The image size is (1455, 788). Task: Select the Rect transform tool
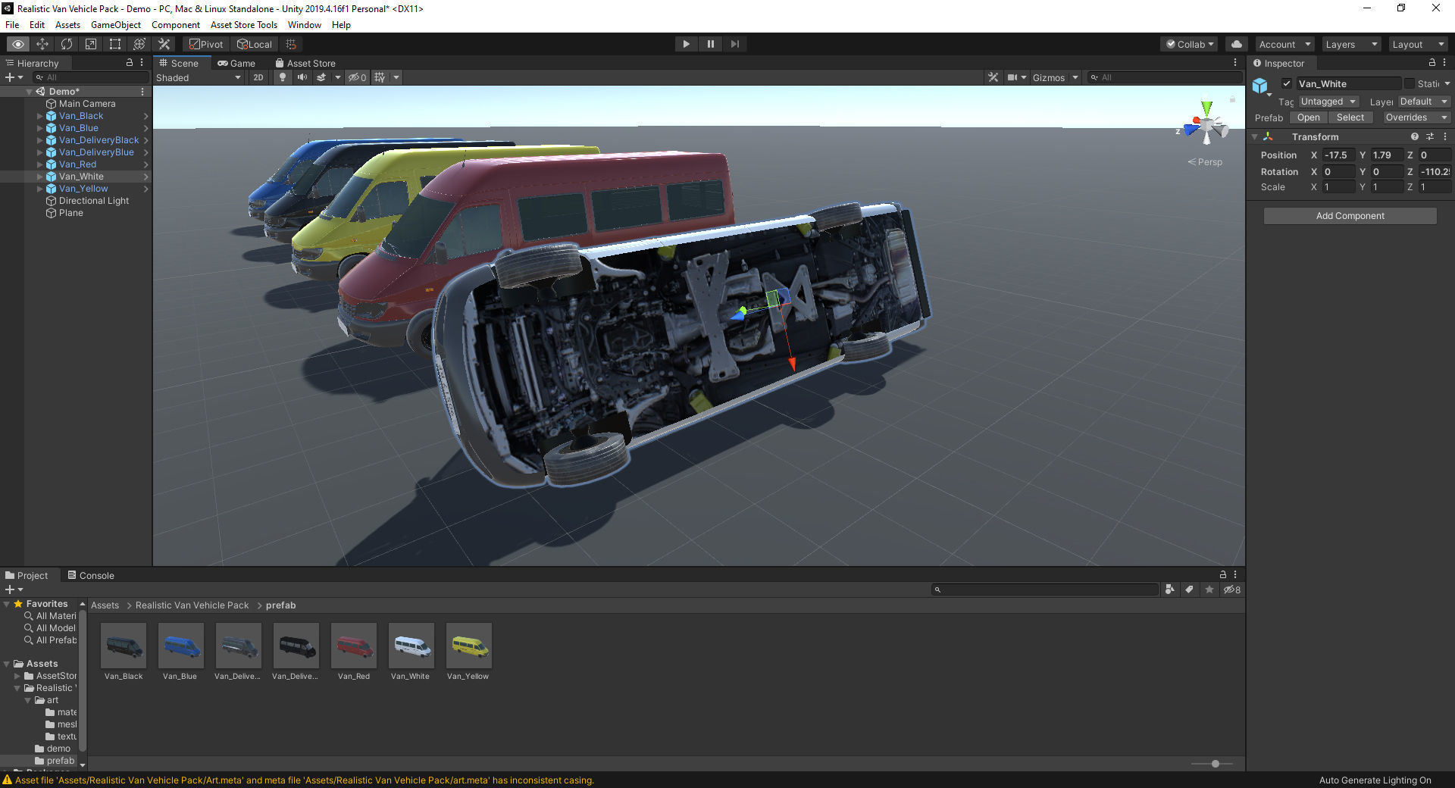click(115, 44)
